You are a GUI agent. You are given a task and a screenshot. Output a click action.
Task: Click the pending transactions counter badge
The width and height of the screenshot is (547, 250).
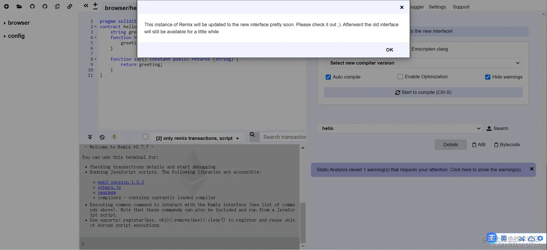tap(114, 137)
